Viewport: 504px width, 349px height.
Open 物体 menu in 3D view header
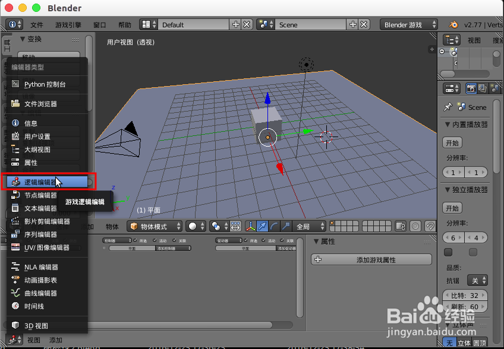pos(112,227)
